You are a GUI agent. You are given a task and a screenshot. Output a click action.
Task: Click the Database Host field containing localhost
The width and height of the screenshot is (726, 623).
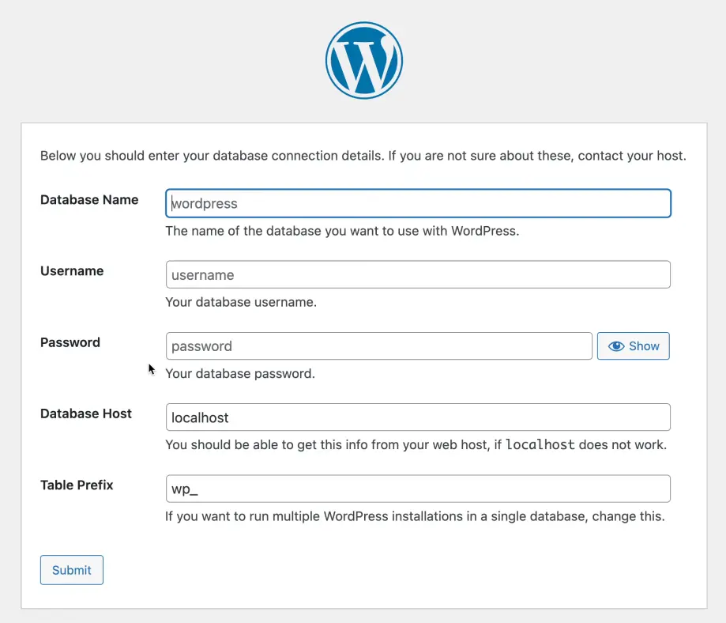coord(418,417)
